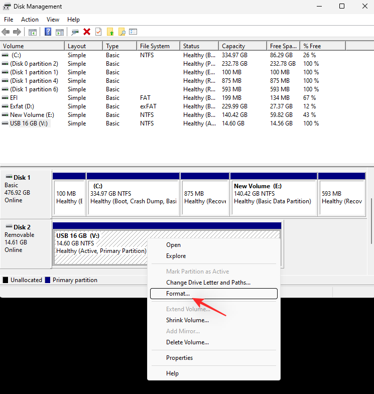Click the yellow folder magnifier search icon
This screenshot has width=374, height=394.
coord(122,32)
